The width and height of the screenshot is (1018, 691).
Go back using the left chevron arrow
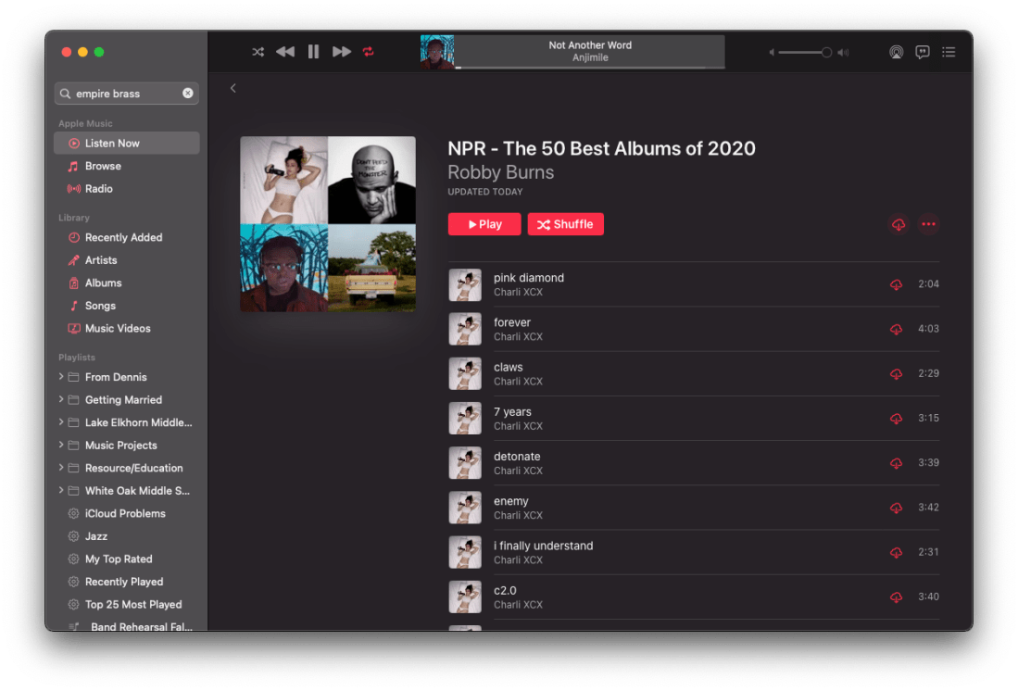(x=233, y=88)
